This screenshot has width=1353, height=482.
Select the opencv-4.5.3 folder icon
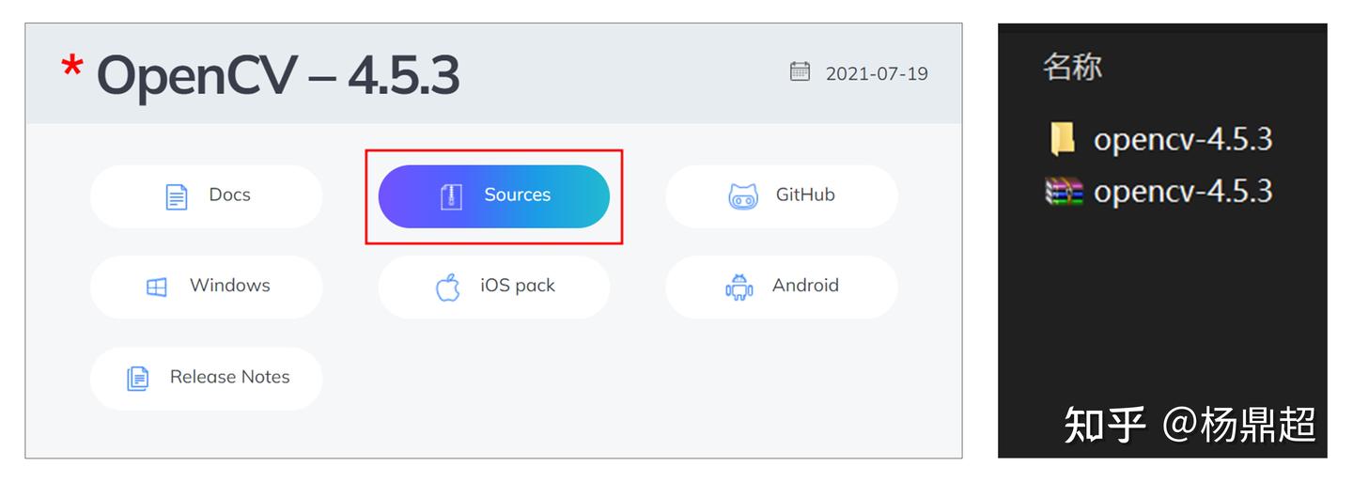(x=1063, y=139)
